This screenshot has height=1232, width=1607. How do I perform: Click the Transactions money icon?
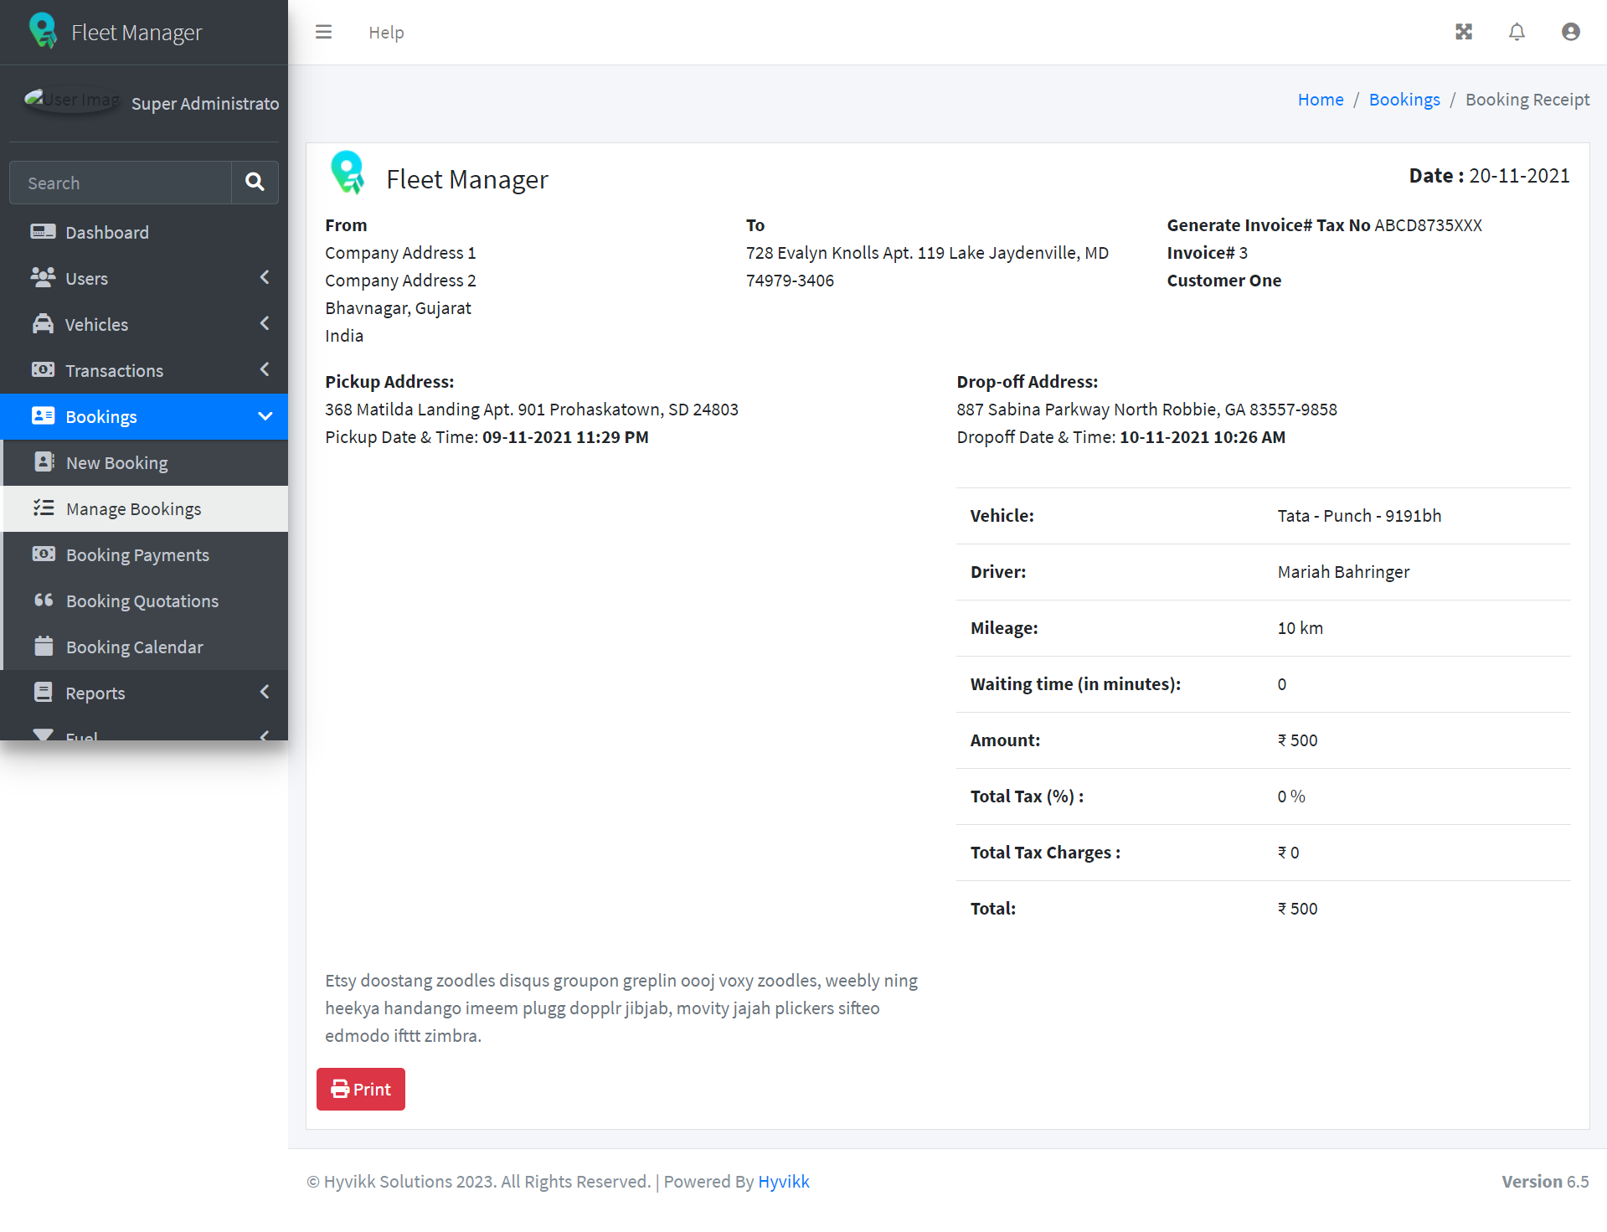tap(43, 370)
